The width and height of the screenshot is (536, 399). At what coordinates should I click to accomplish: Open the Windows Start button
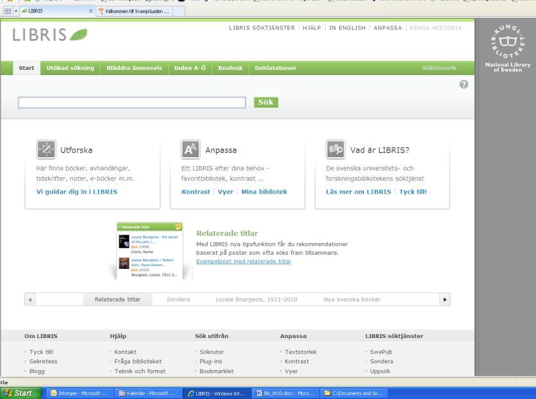tap(21, 393)
